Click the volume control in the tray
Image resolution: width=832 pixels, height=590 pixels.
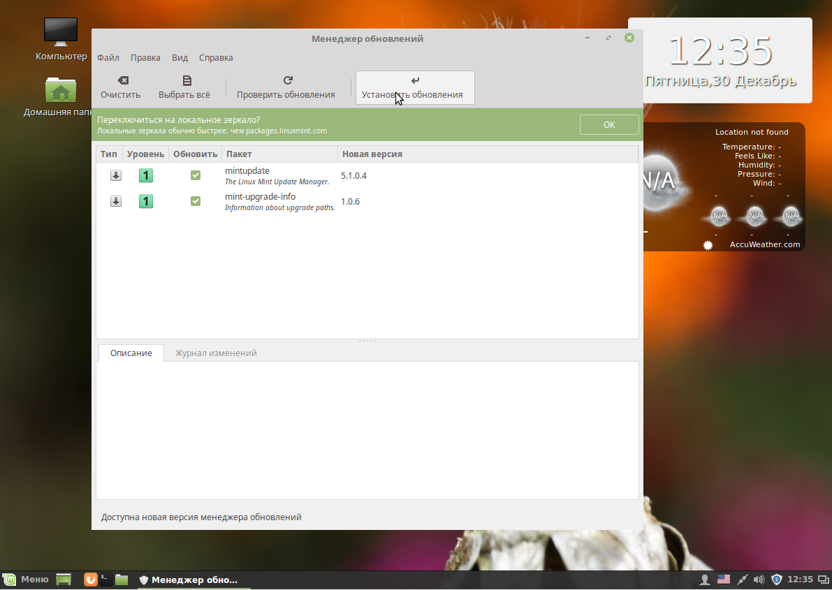pyautogui.click(x=759, y=579)
